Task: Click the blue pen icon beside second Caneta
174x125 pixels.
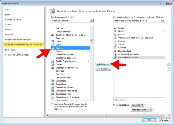Action: tap(53, 45)
